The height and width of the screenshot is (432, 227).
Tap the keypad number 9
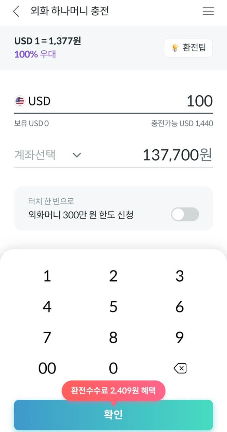180,337
